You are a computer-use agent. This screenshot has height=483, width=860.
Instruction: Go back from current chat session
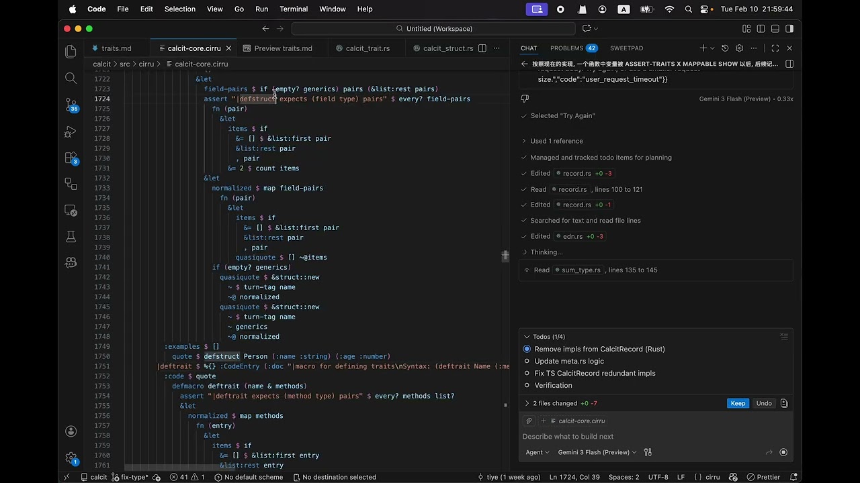point(525,64)
